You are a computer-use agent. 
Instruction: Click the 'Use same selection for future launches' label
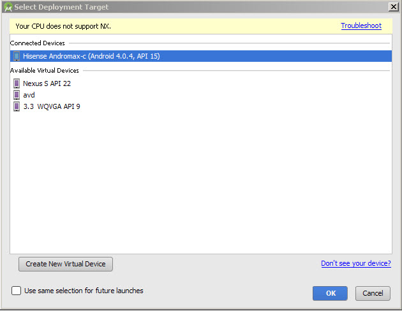(84, 291)
